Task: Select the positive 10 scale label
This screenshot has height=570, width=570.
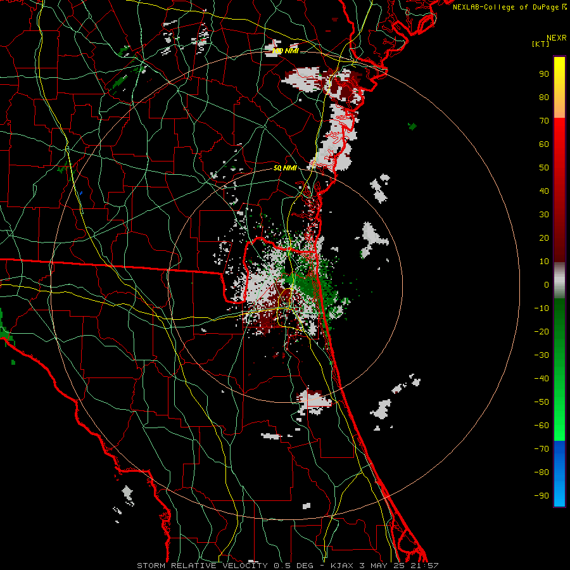Action: 544,262
